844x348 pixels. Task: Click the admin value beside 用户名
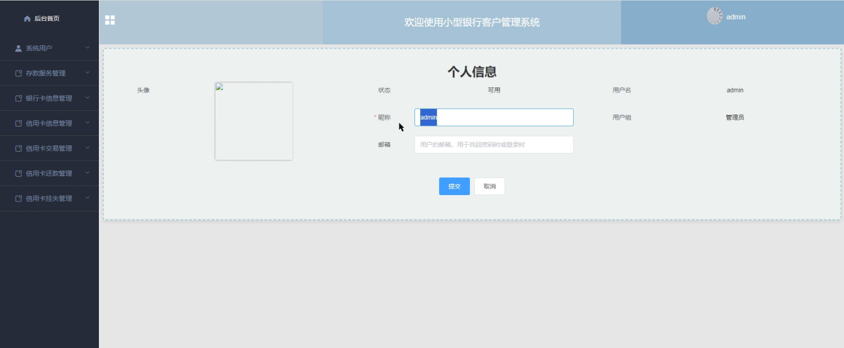point(735,90)
